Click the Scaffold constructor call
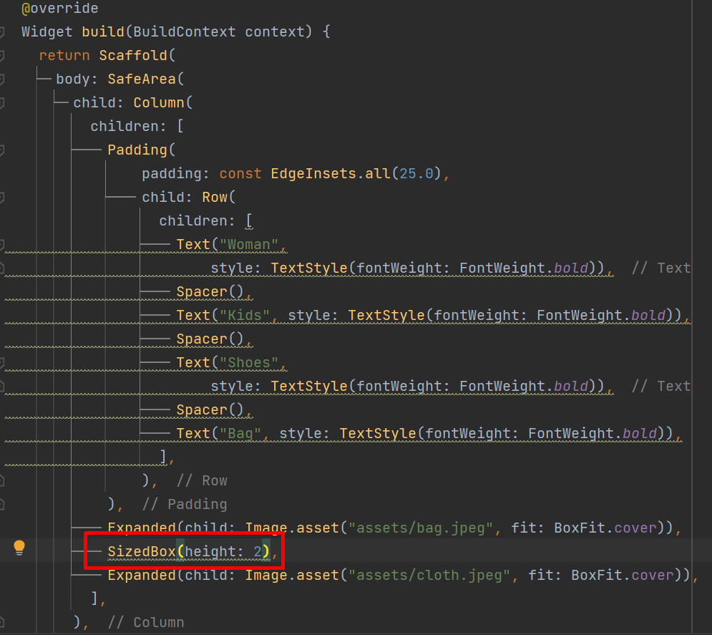Image resolution: width=712 pixels, height=635 pixels. 133,55
